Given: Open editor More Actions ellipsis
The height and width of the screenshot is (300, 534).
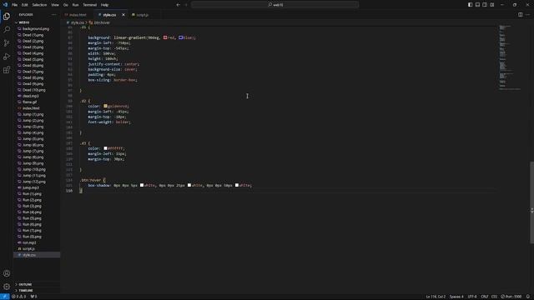Looking at the screenshot, I should [528, 15].
